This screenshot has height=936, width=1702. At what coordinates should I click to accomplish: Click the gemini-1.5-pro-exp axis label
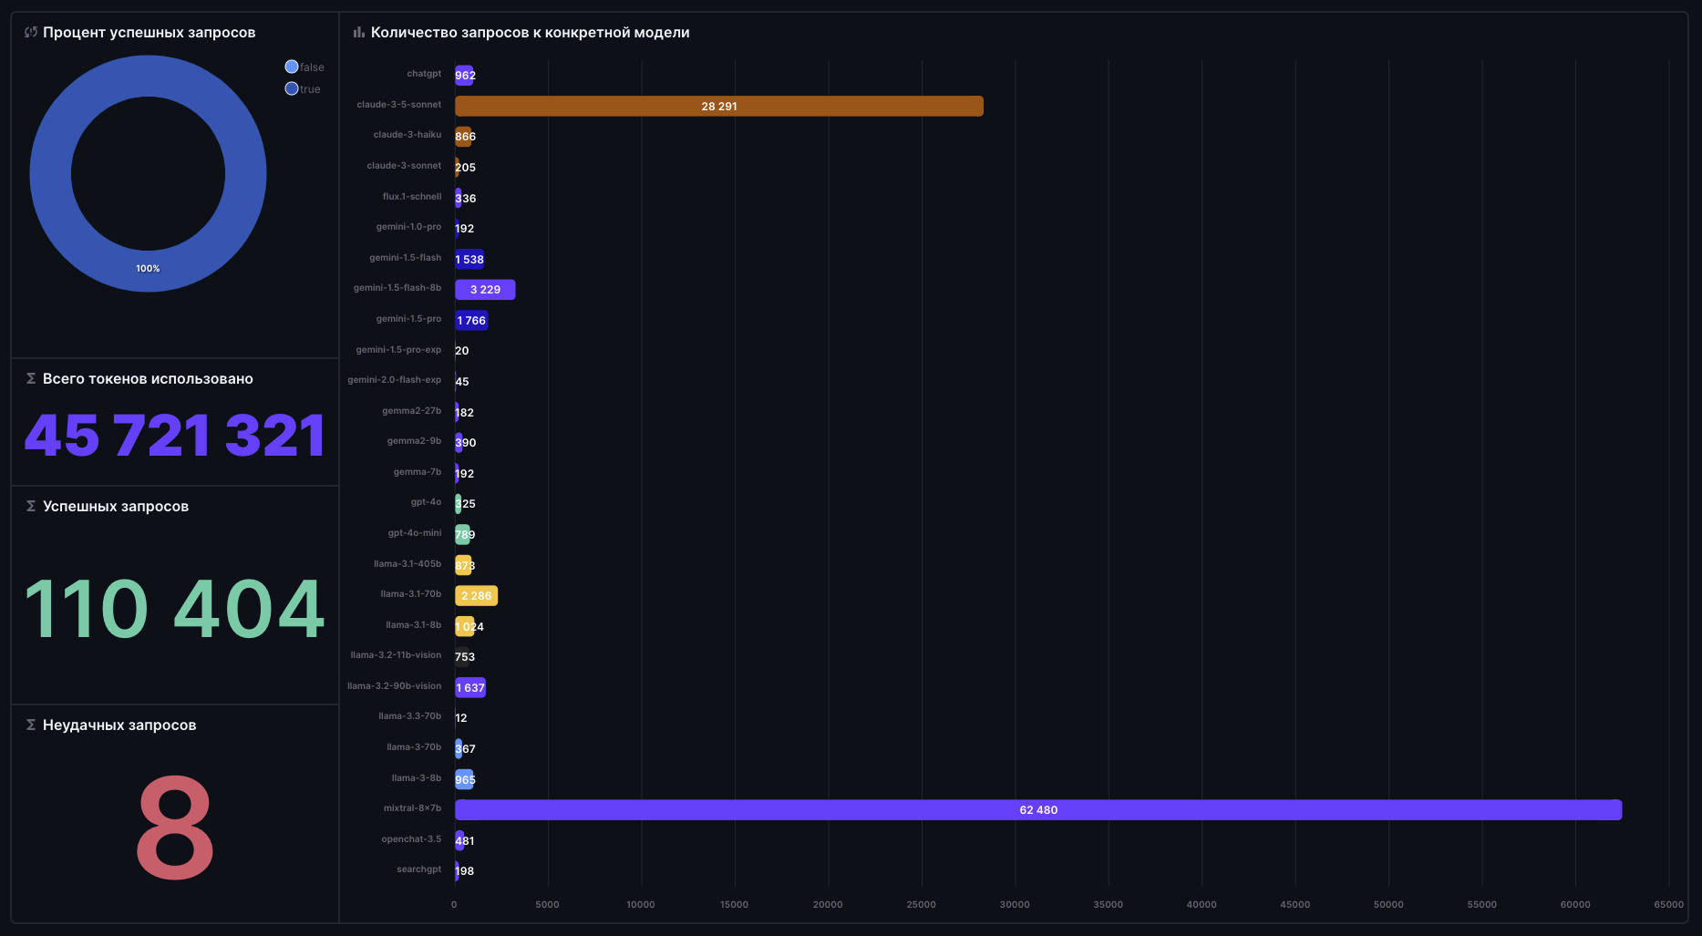coord(398,350)
